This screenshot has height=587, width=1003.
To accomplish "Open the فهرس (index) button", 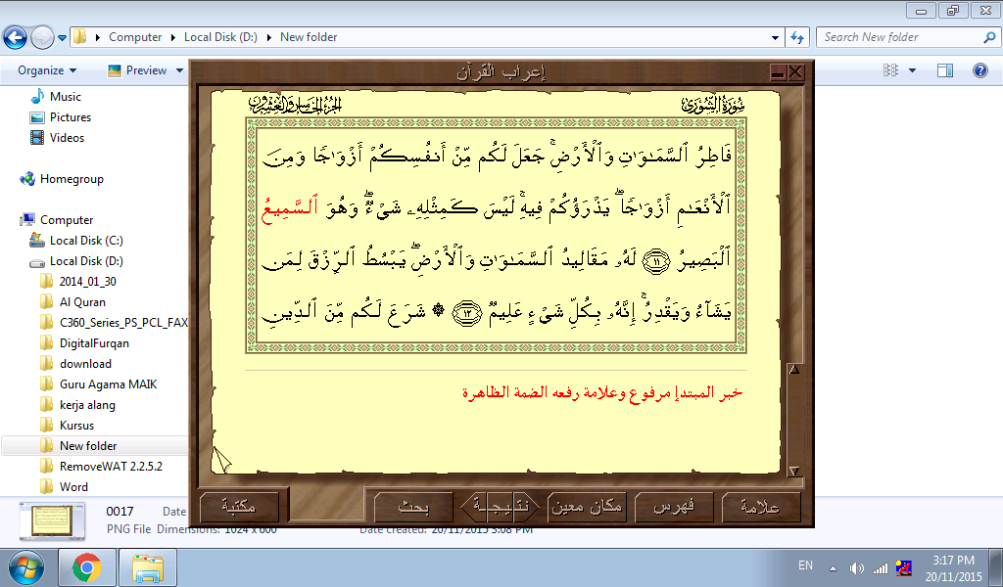I will [674, 507].
